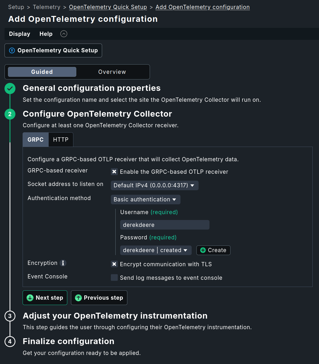This screenshot has height=364, width=319.
Task: Click the Setup breadcrumb text
Action: pos(16,7)
